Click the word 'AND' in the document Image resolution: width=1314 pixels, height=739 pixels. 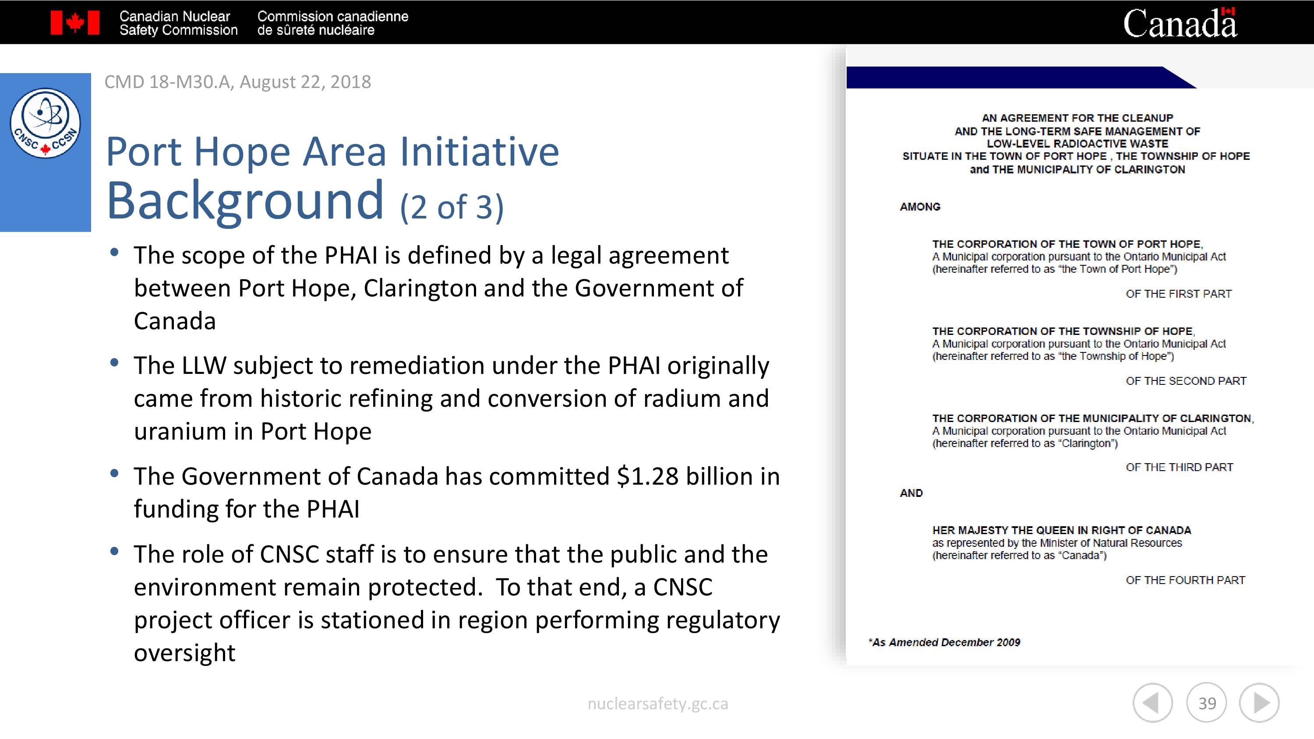pos(911,493)
